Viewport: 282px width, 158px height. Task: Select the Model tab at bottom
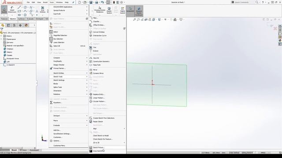pos(14,150)
